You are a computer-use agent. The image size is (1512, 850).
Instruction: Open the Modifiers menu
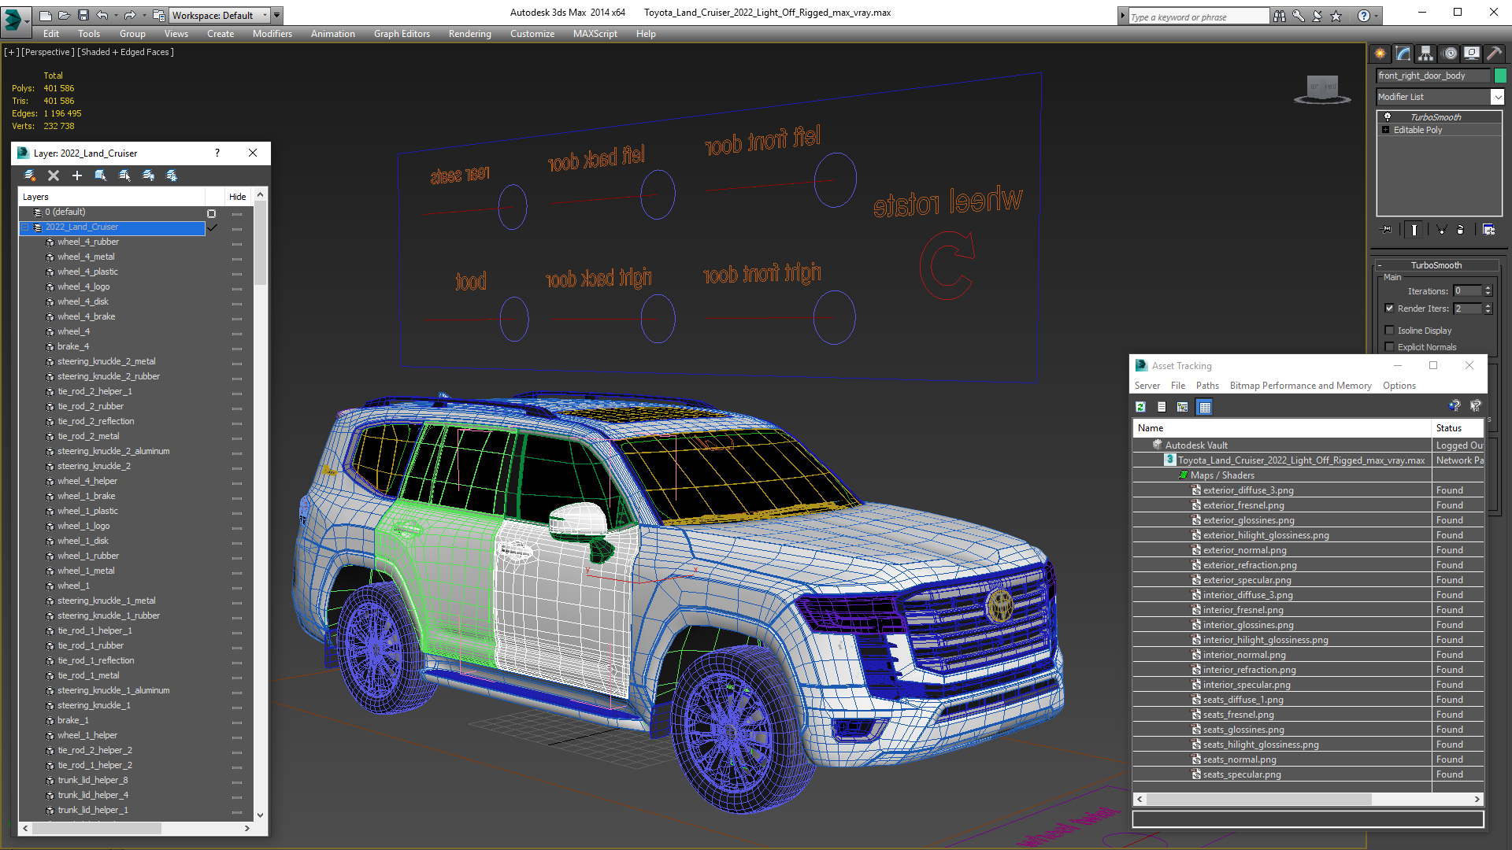[x=272, y=34]
